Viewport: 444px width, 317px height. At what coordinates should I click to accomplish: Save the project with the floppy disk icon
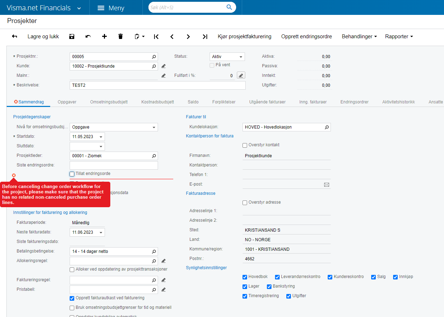(x=71, y=36)
